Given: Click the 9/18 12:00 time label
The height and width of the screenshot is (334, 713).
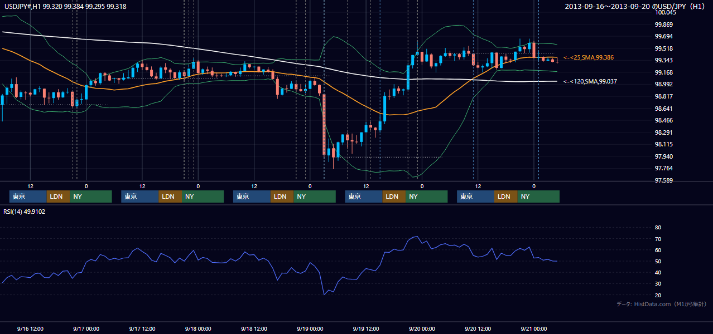Looking at the screenshot, I should point(254,328).
